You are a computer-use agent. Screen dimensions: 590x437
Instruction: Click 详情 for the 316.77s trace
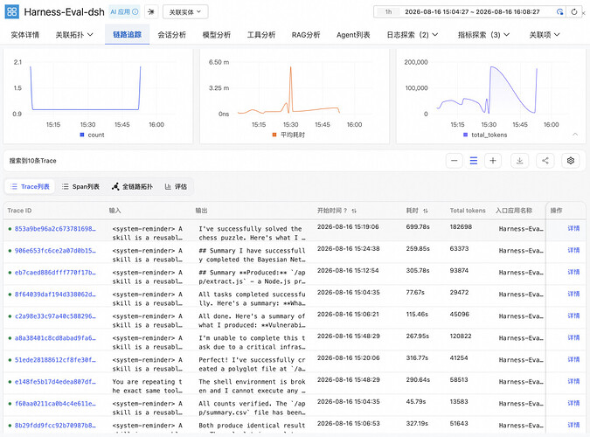[x=573, y=359]
